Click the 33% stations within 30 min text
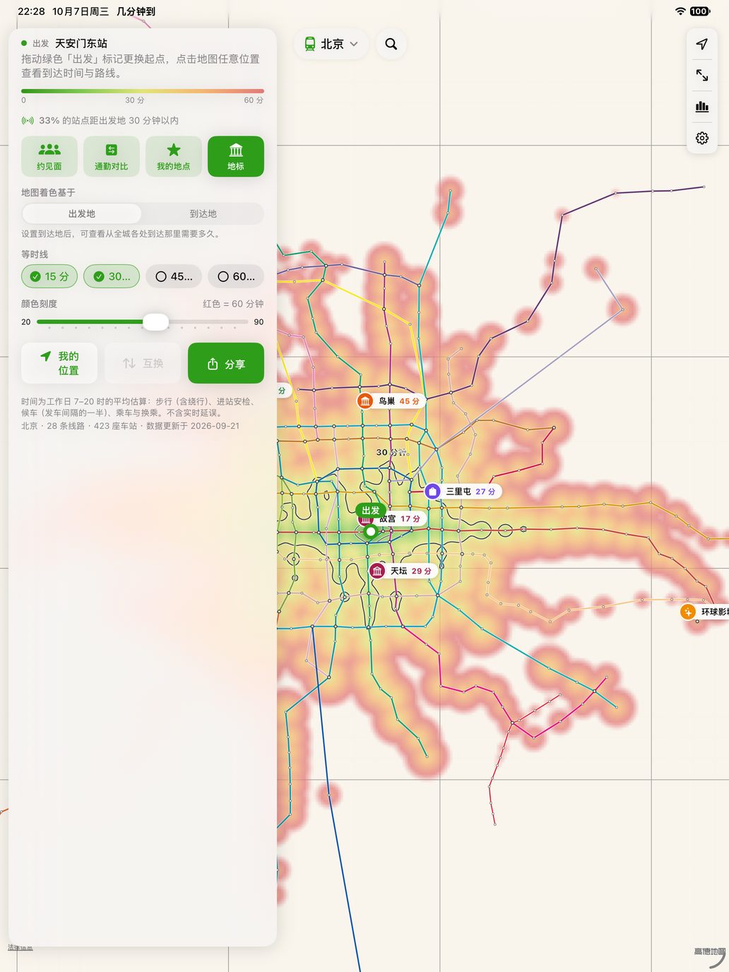This screenshot has width=729, height=972. pyautogui.click(x=109, y=121)
